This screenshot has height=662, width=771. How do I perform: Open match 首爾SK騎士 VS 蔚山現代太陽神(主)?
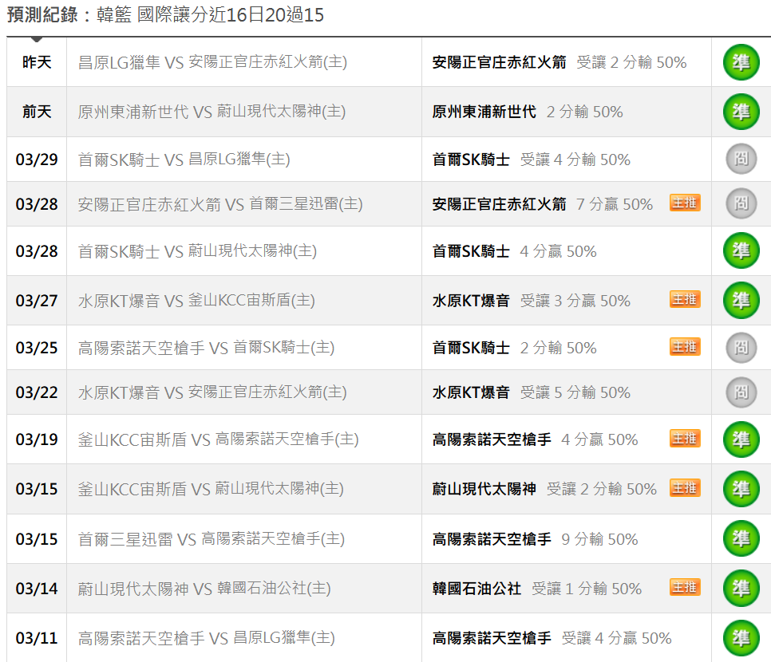[197, 251]
